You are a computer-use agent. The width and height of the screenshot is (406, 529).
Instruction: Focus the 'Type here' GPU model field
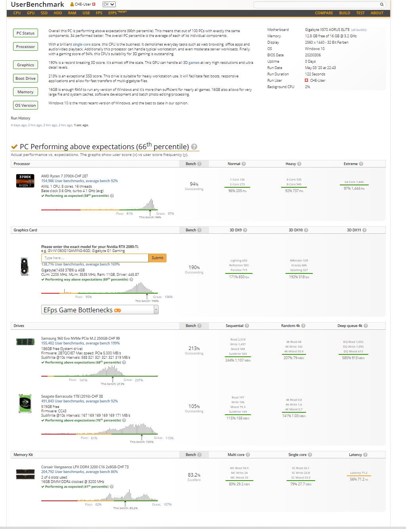coord(95,258)
